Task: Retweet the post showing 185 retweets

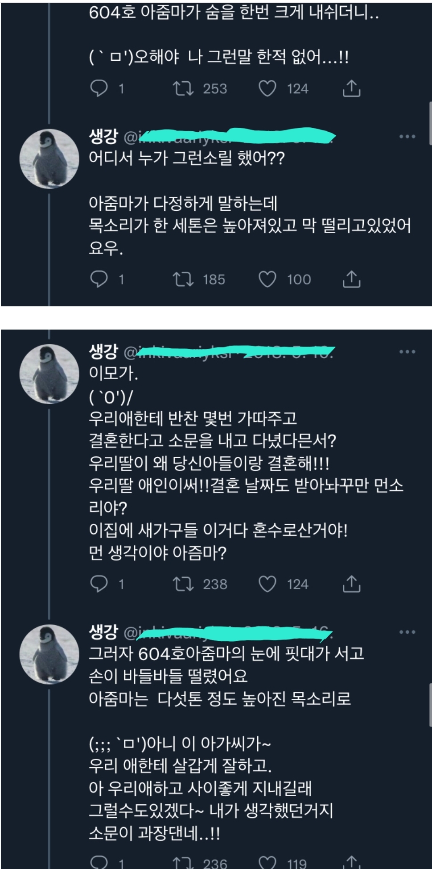Action: (183, 280)
